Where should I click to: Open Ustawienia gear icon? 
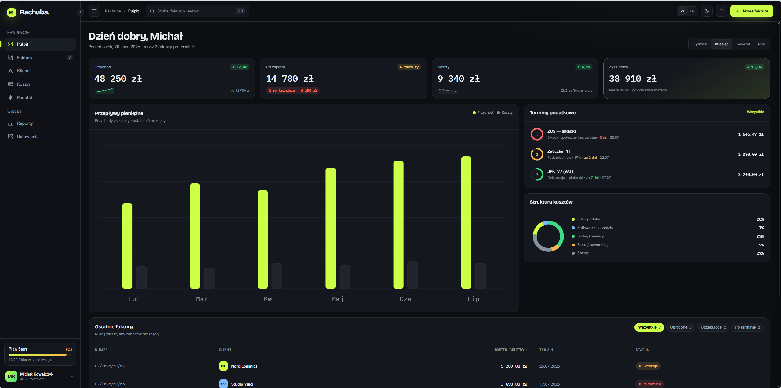10,137
